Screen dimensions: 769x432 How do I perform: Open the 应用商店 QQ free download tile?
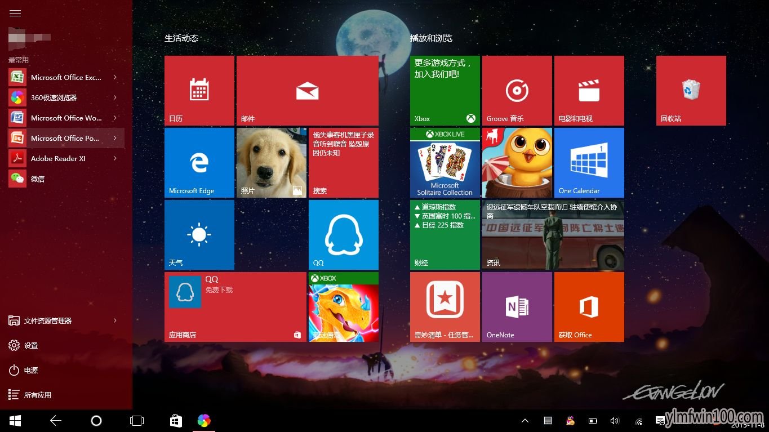click(235, 307)
